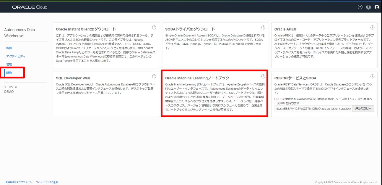Open the Oracle Machine Learning notebook card
The height and width of the screenshot is (185, 382).
197,78
